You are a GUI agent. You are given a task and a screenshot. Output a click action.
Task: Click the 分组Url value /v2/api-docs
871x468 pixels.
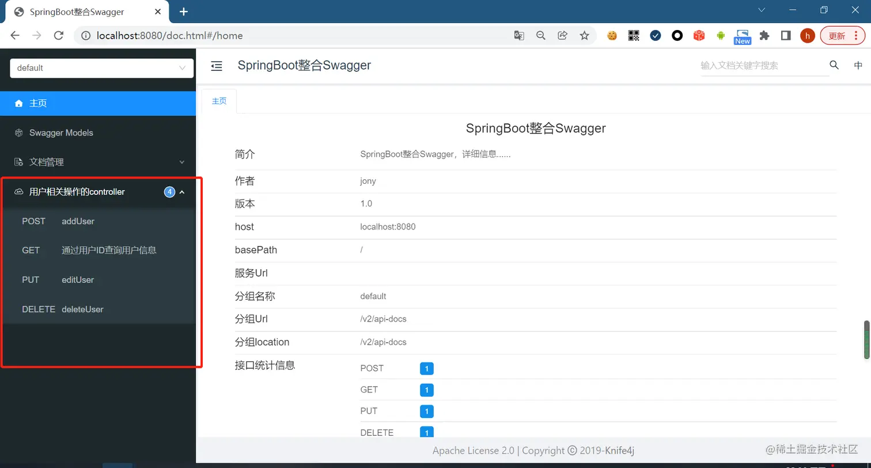pos(384,319)
